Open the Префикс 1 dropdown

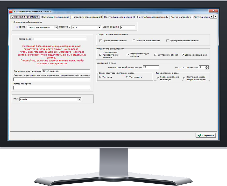pos(56,27)
